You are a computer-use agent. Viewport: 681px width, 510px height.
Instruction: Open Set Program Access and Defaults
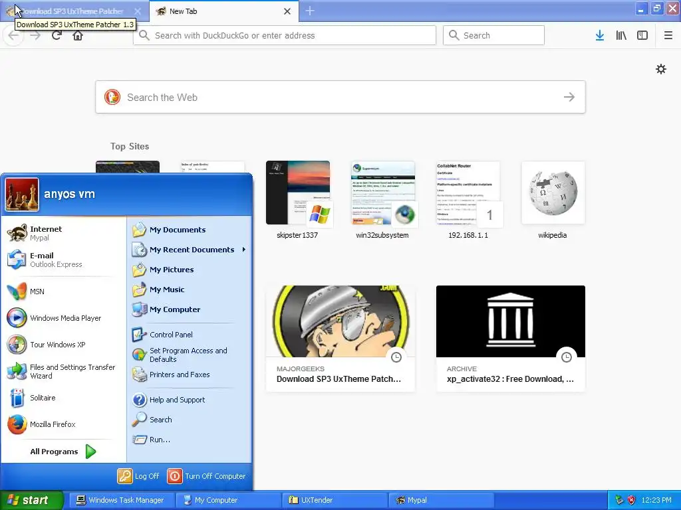tap(190, 355)
